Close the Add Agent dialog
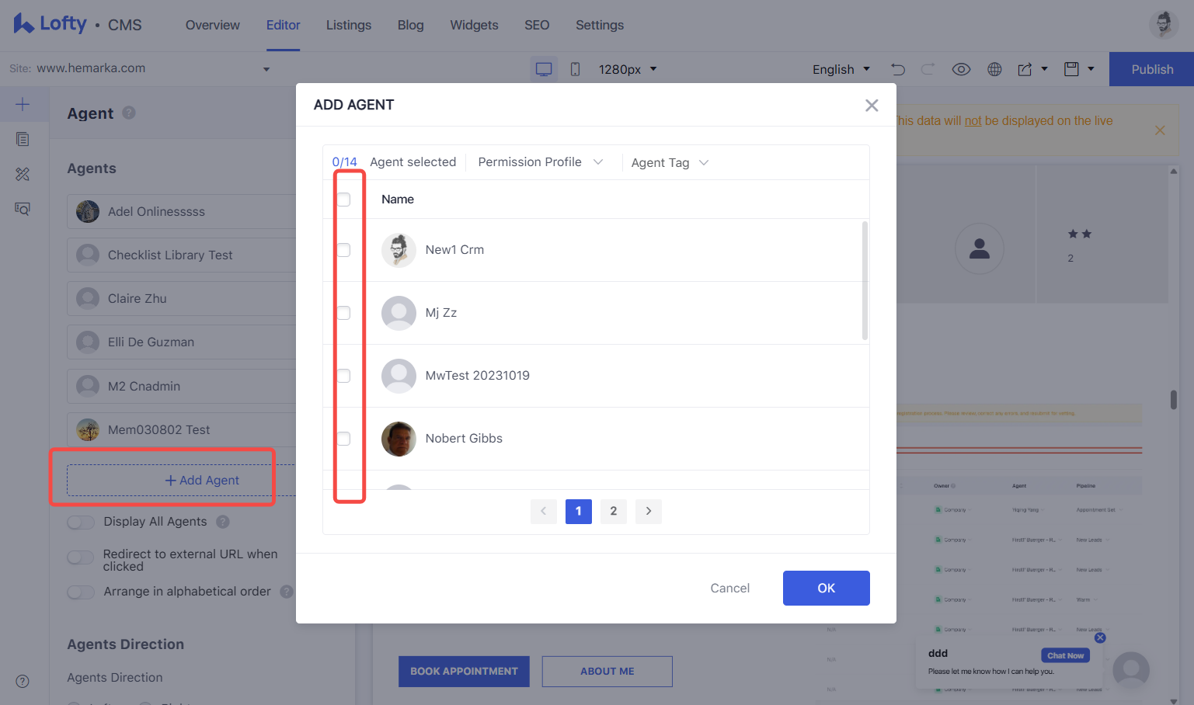Screen dimensions: 1194x705 click(x=872, y=105)
